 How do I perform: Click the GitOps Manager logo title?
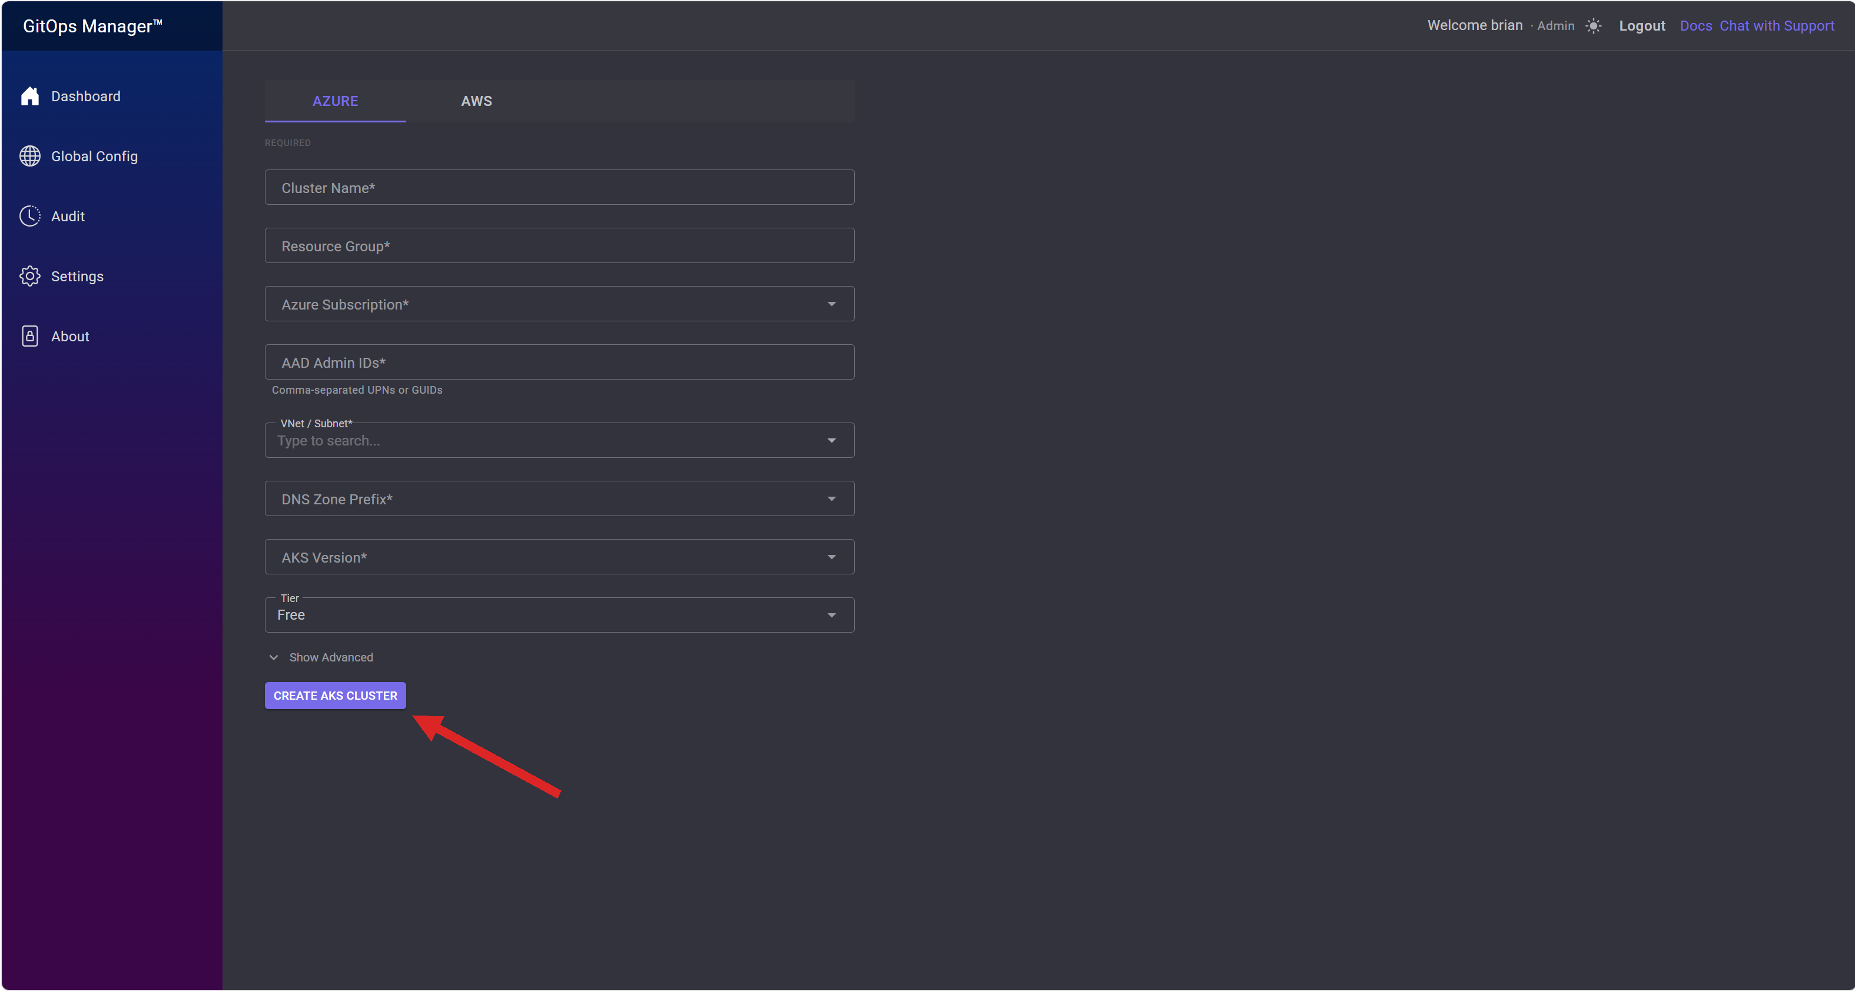pos(93,26)
